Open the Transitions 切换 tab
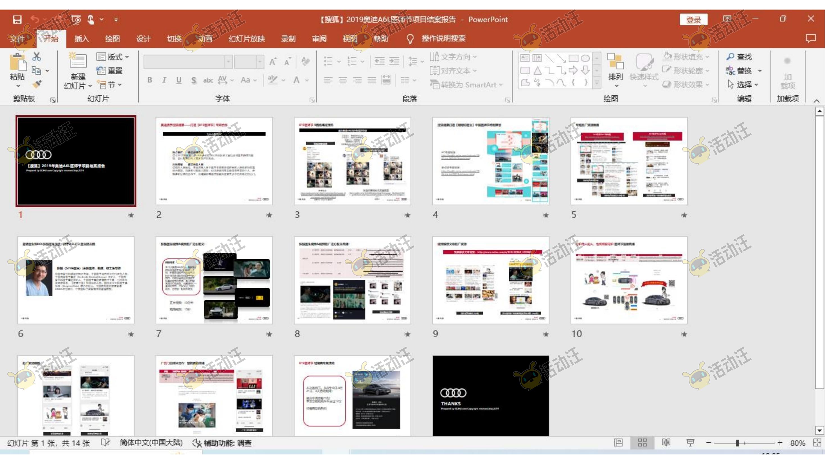The height and width of the screenshot is (464, 825). point(174,39)
